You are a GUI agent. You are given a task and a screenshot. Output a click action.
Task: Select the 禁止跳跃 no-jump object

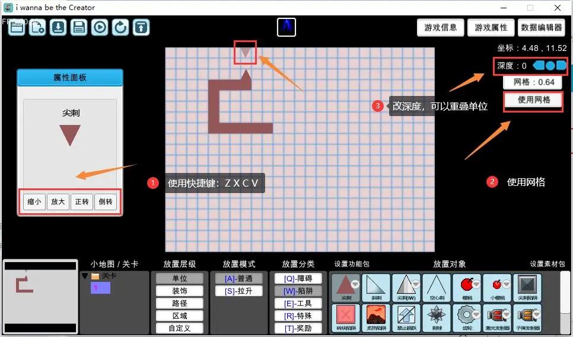(x=406, y=317)
